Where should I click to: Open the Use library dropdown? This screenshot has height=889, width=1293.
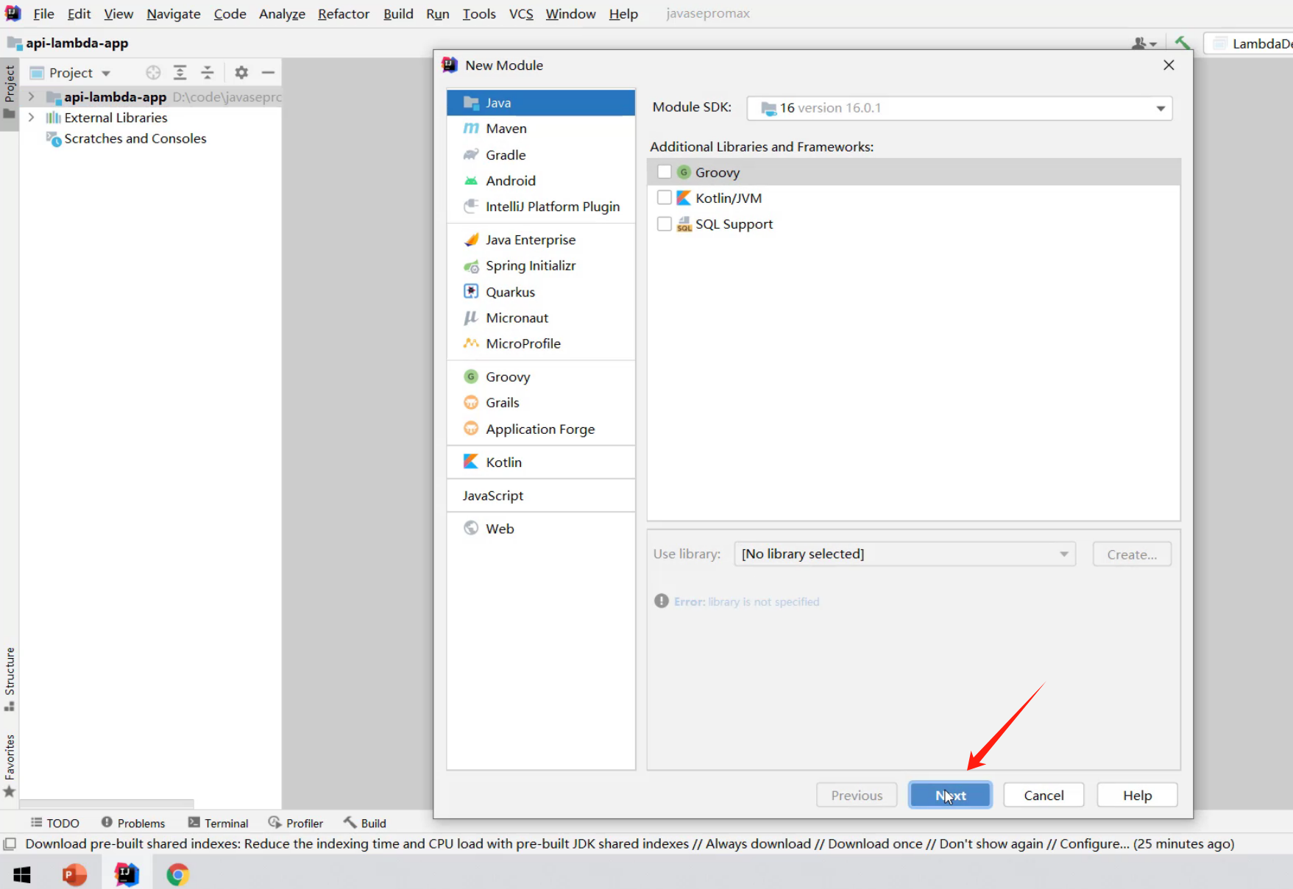tap(904, 554)
